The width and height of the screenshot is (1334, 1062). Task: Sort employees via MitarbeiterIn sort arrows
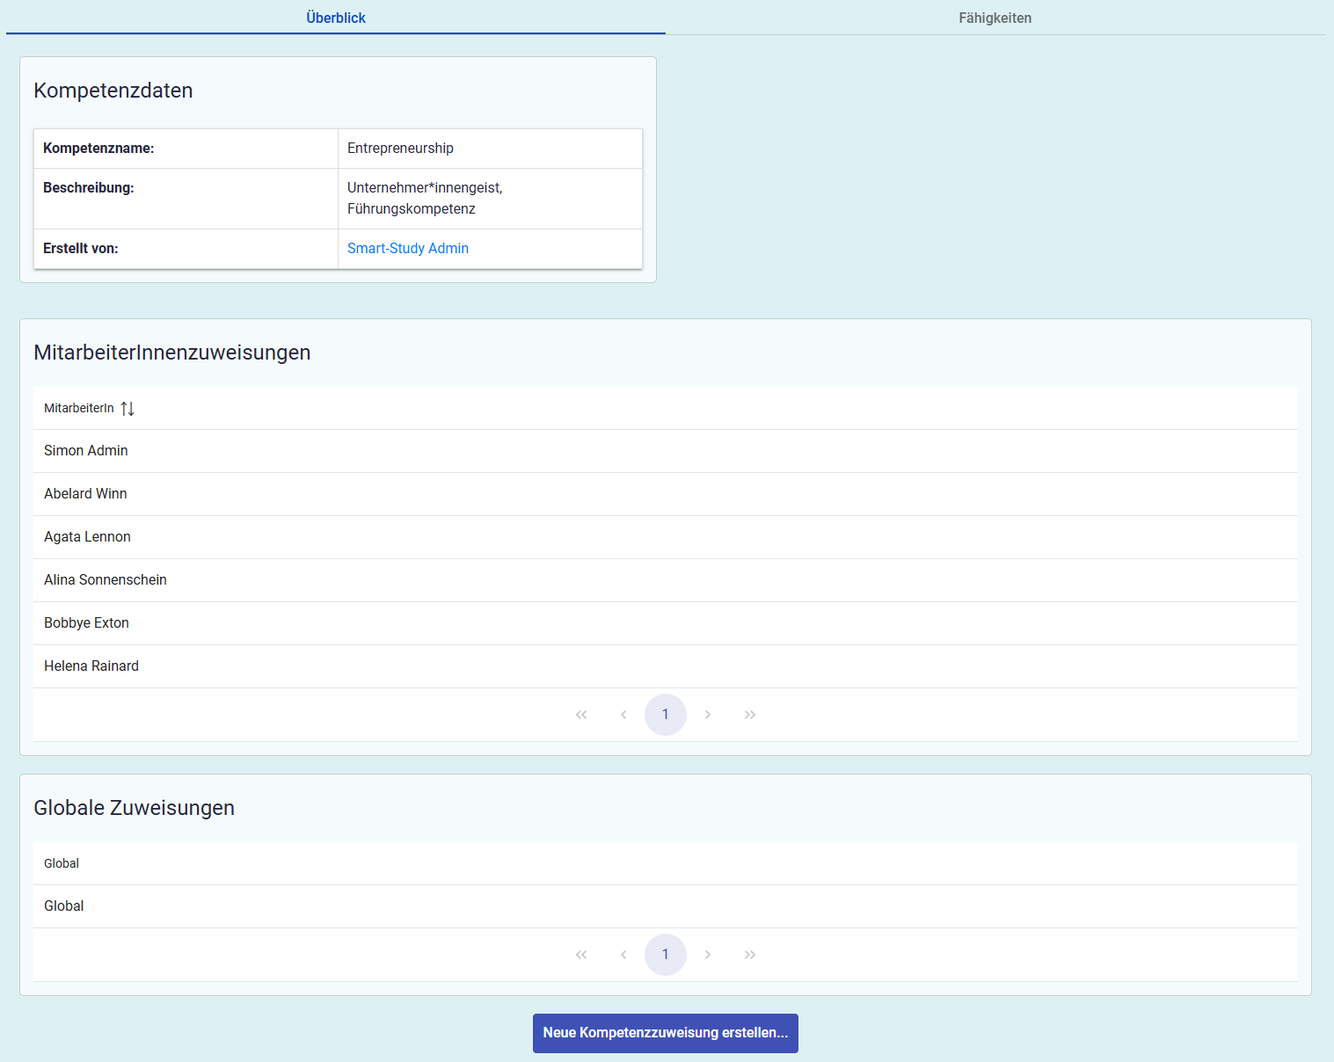(x=128, y=409)
